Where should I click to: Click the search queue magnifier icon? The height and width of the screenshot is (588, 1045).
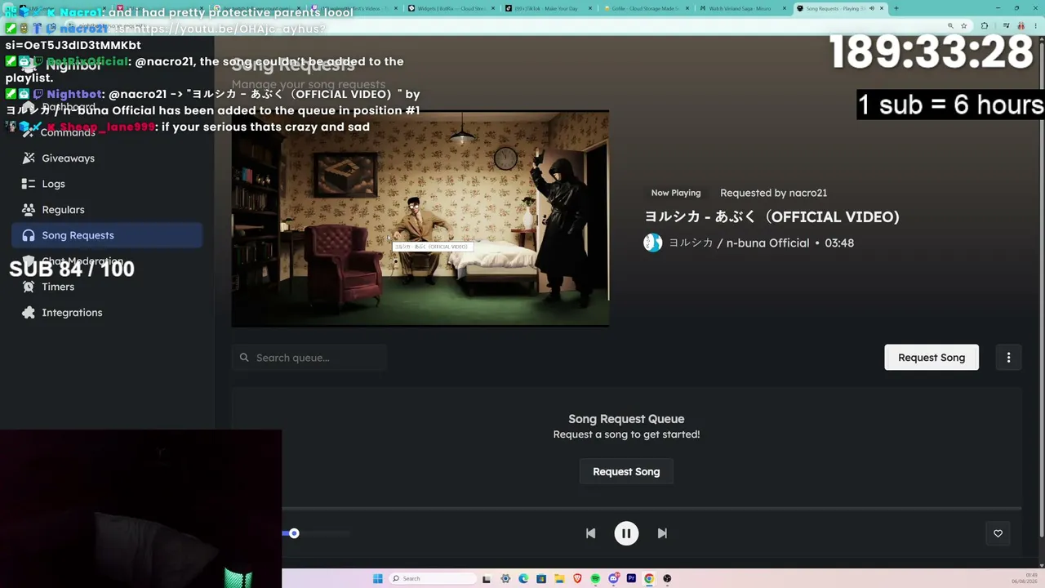[x=244, y=358]
